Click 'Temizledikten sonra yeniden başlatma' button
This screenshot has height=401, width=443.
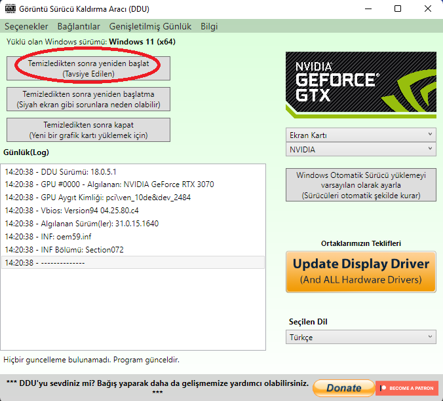88,99
